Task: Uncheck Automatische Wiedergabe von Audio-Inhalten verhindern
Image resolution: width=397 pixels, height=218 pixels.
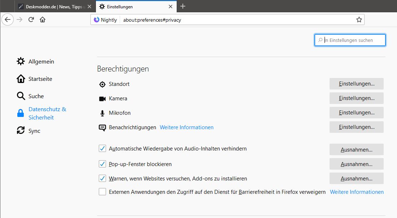Action: click(102, 149)
